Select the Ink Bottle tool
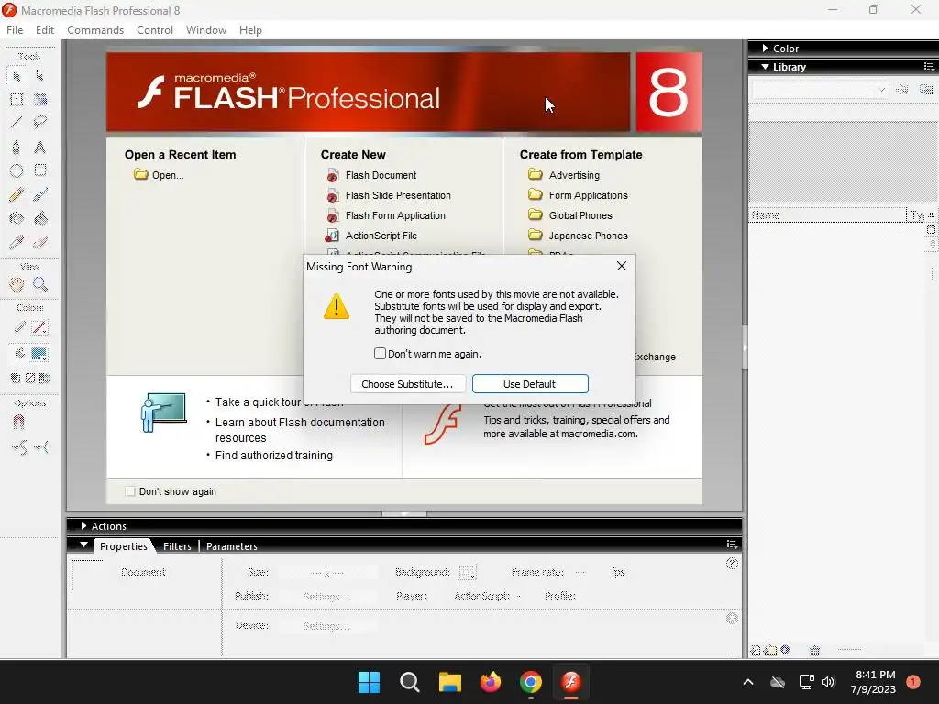 (x=17, y=218)
